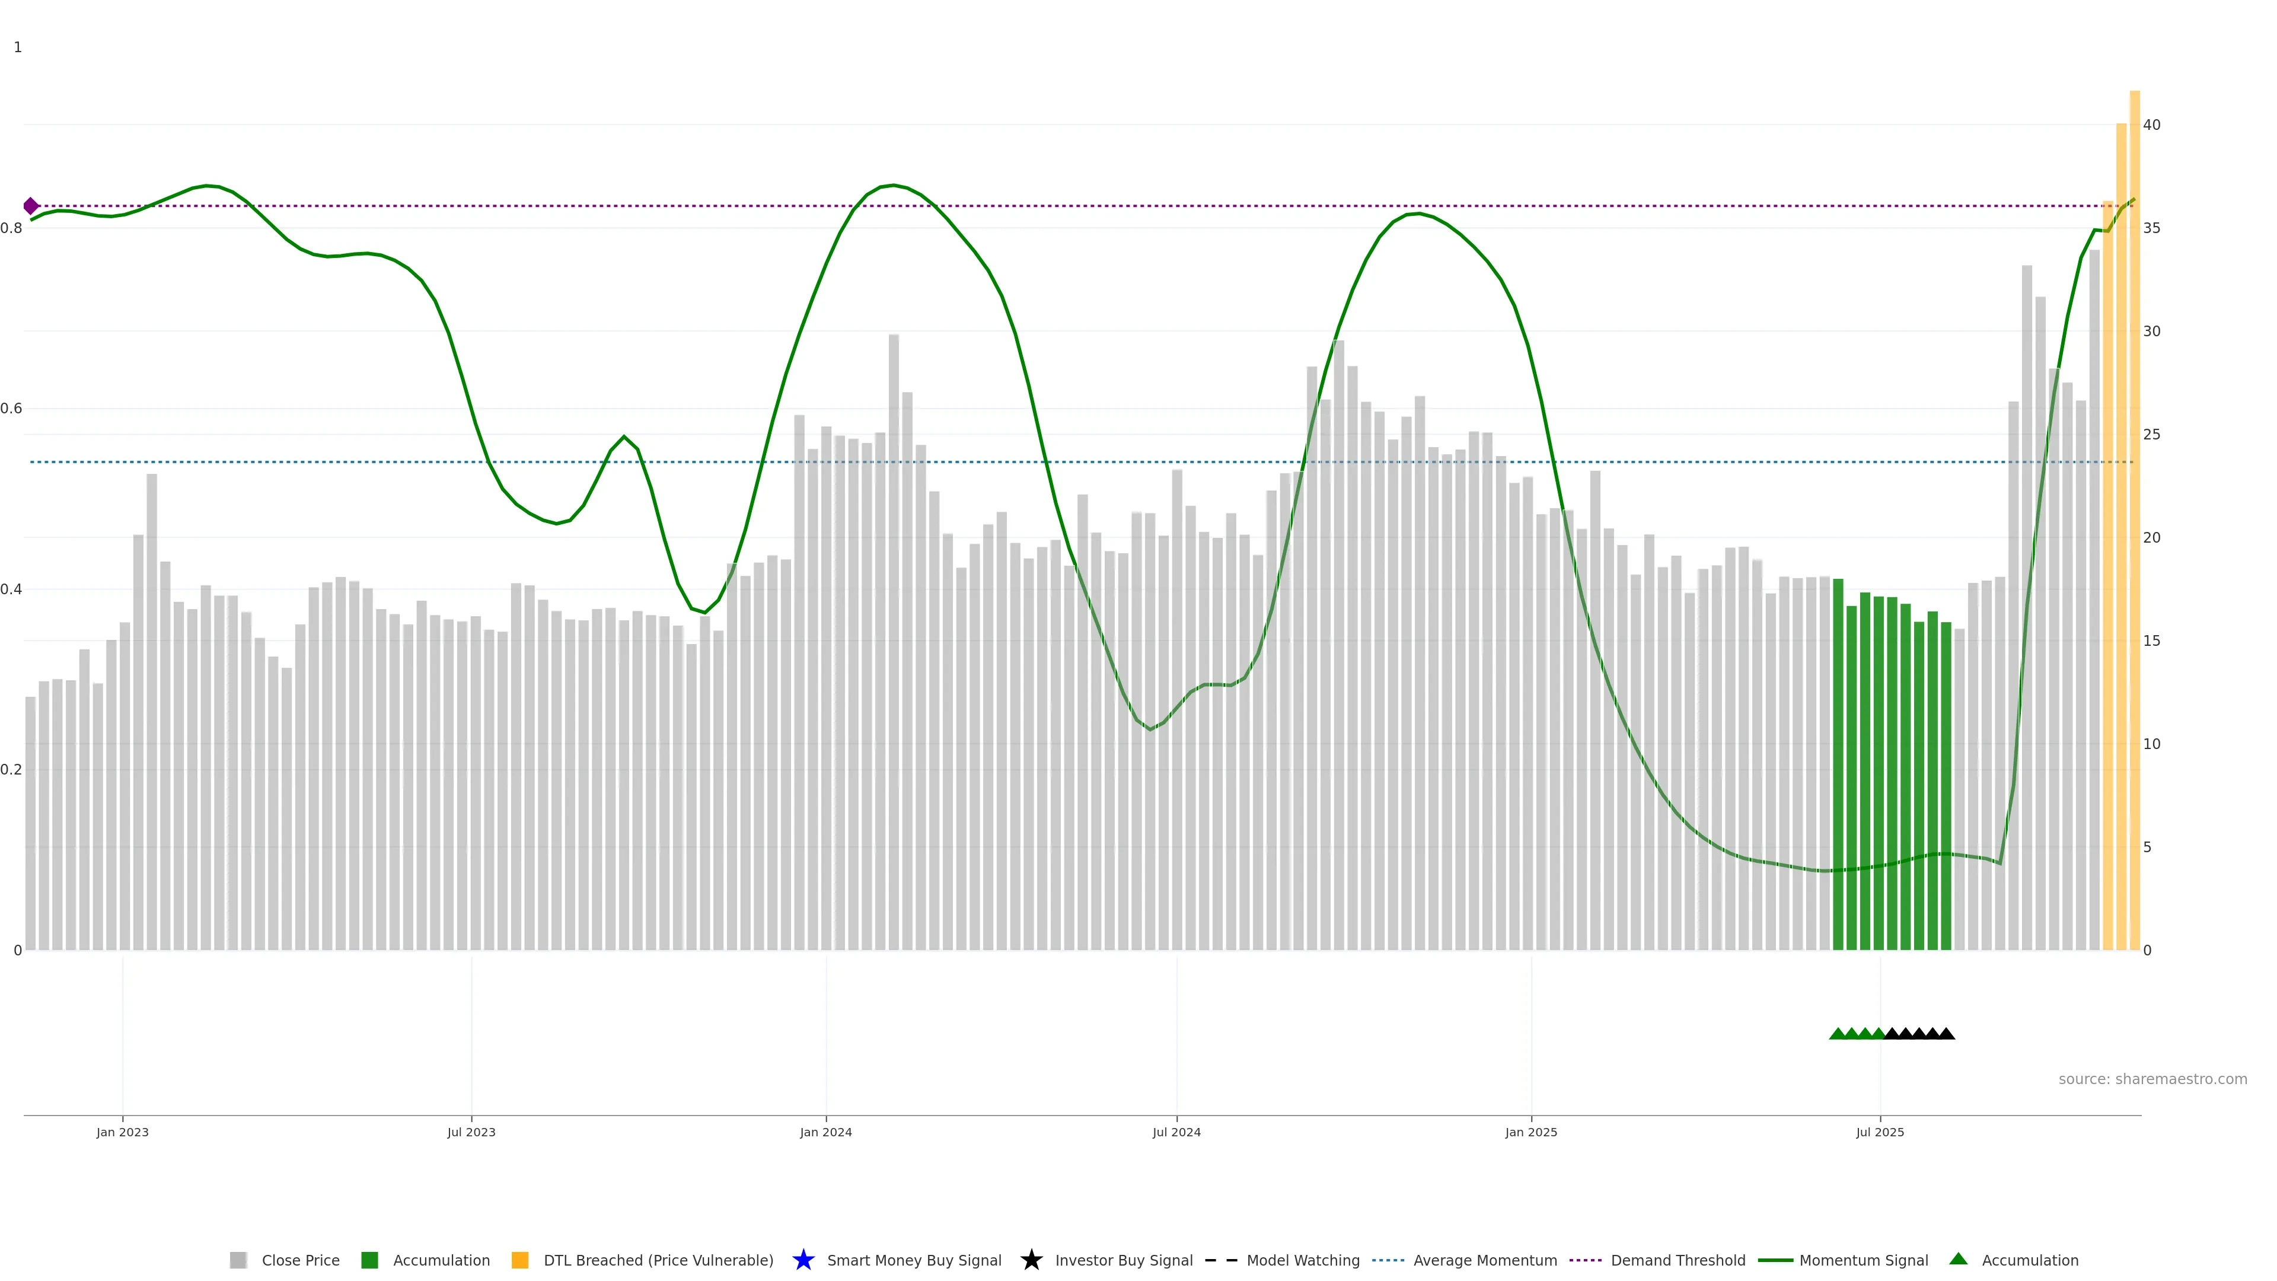Select the Jan 2024 axis label
This screenshot has width=2277, height=1281.
click(825, 1132)
